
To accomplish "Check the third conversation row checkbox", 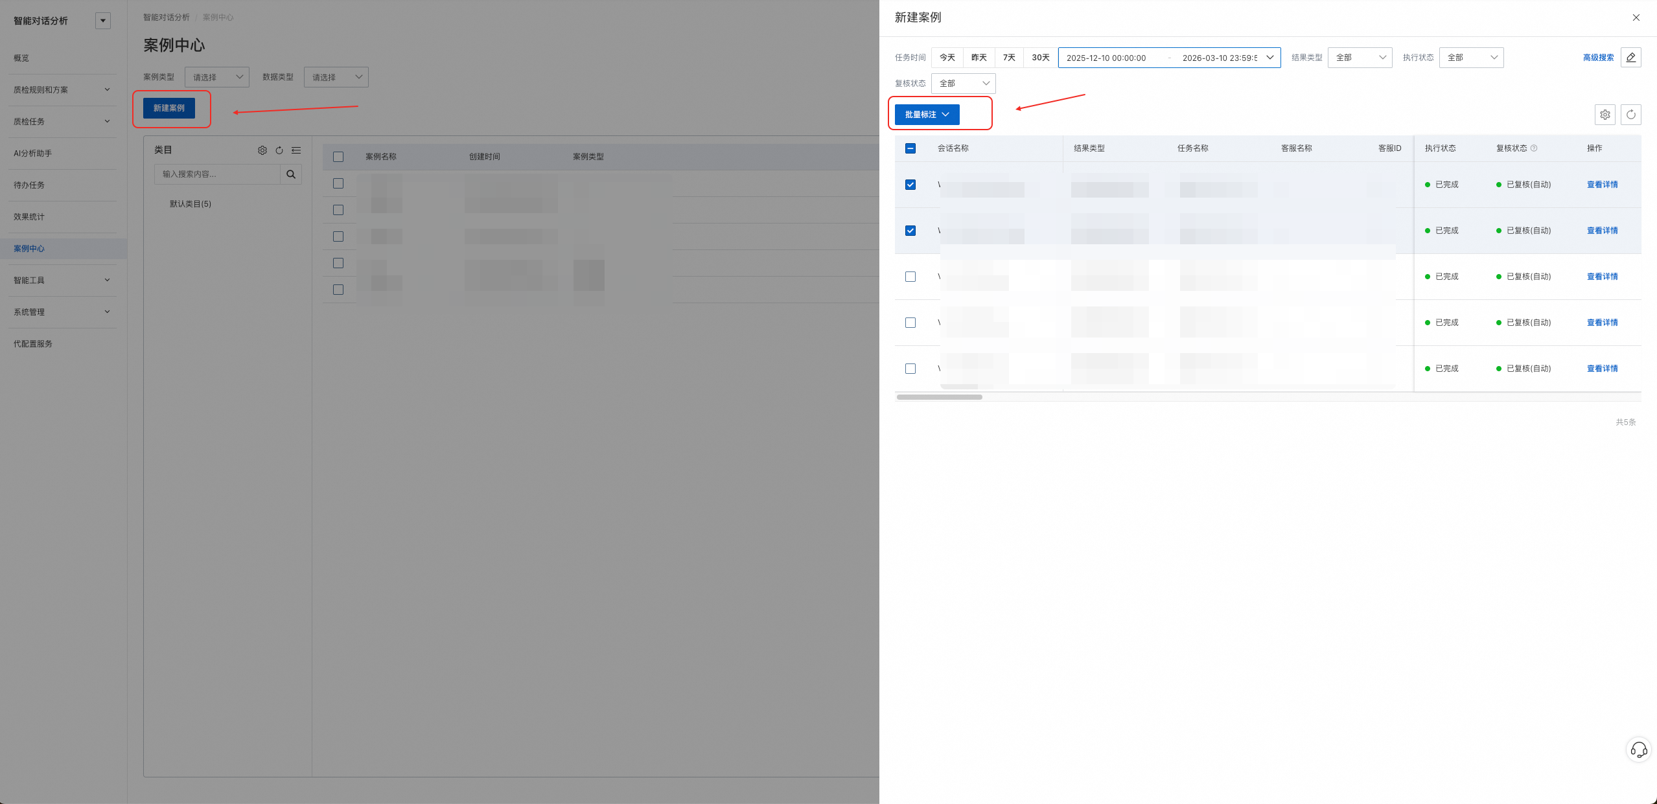I will 910,277.
